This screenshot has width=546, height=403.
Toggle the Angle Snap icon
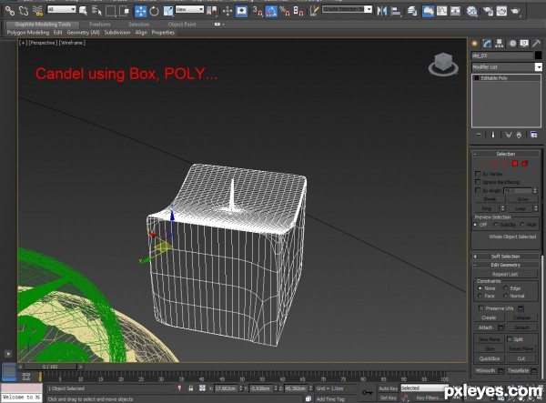[271, 11]
